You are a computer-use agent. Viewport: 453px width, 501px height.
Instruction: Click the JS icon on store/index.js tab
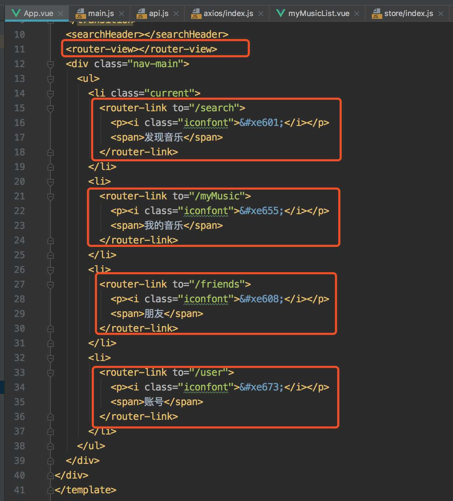click(x=377, y=14)
